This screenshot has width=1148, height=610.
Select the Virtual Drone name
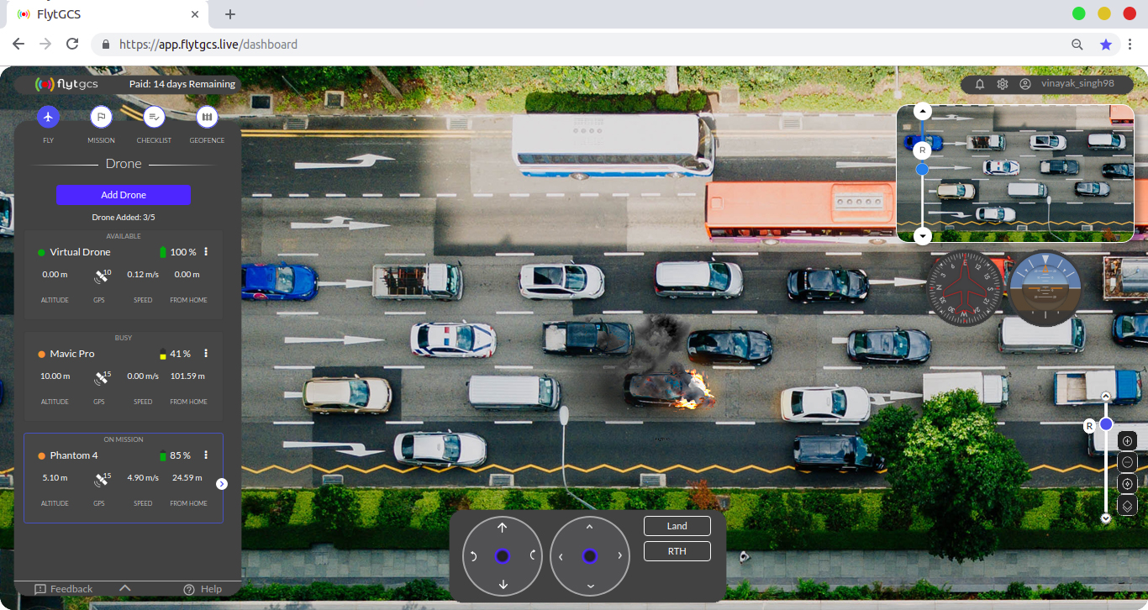pyautogui.click(x=80, y=252)
